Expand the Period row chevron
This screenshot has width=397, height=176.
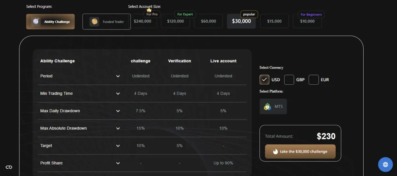click(118, 76)
